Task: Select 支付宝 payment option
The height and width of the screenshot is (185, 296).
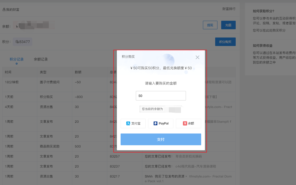Action: tap(133, 123)
